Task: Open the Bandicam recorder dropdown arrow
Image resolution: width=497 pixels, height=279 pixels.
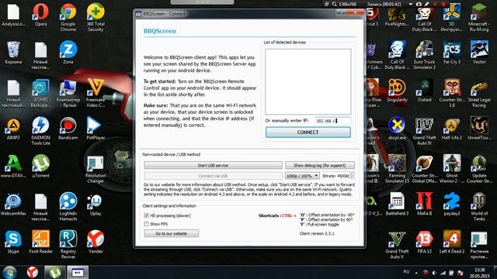Action: [411, 4]
